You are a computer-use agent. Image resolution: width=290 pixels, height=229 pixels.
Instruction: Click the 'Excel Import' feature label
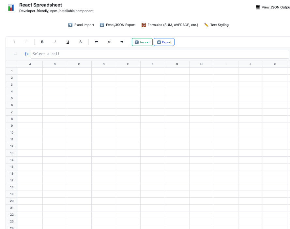[x=84, y=25]
